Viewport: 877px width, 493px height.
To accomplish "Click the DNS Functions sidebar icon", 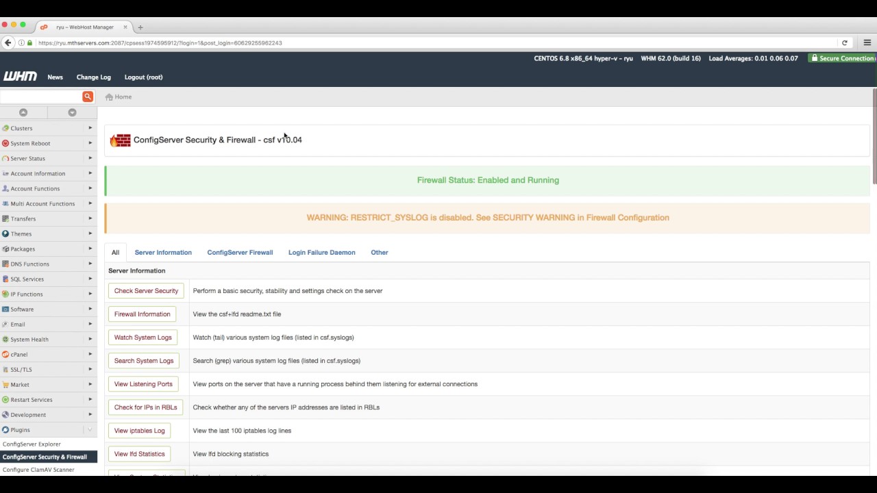I will point(5,264).
